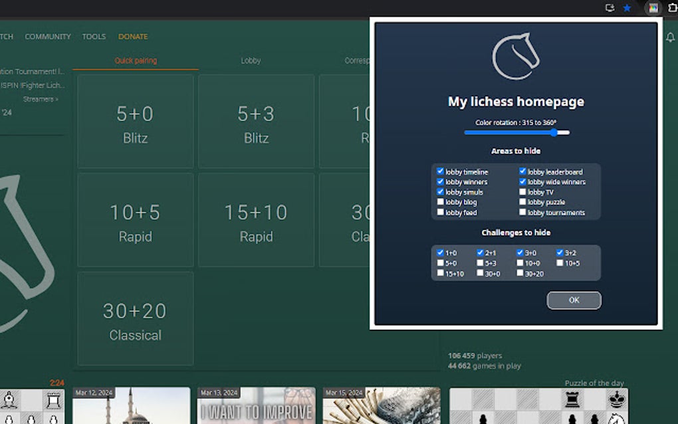Start a 30+20 Classical game
This screenshot has height=424, width=678.
tap(136, 318)
